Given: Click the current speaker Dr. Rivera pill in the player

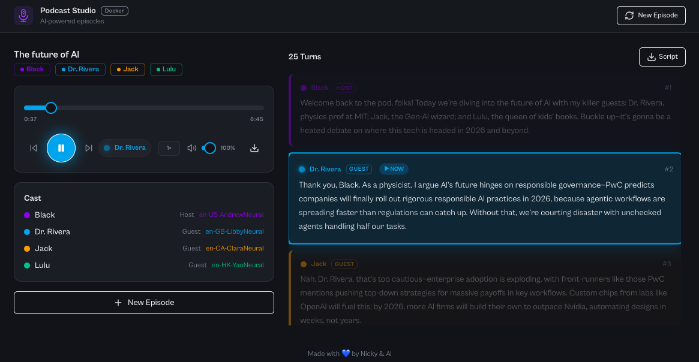Looking at the screenshot, I should (x=125, y=148).
